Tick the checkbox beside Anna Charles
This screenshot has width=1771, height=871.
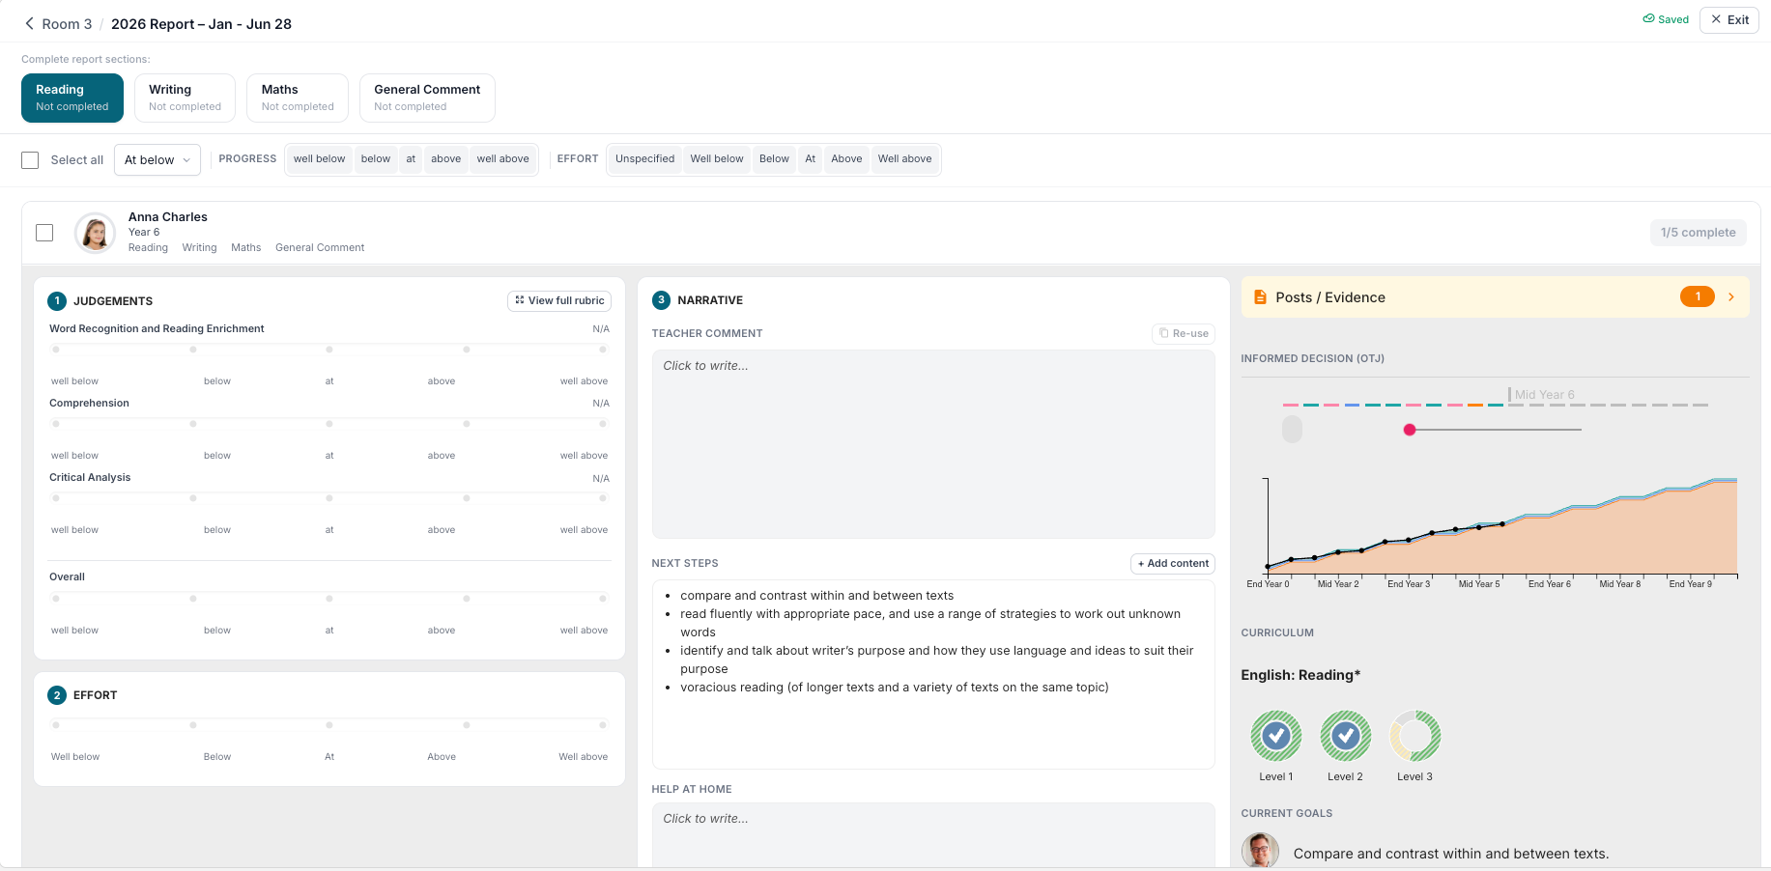(44, 233)
